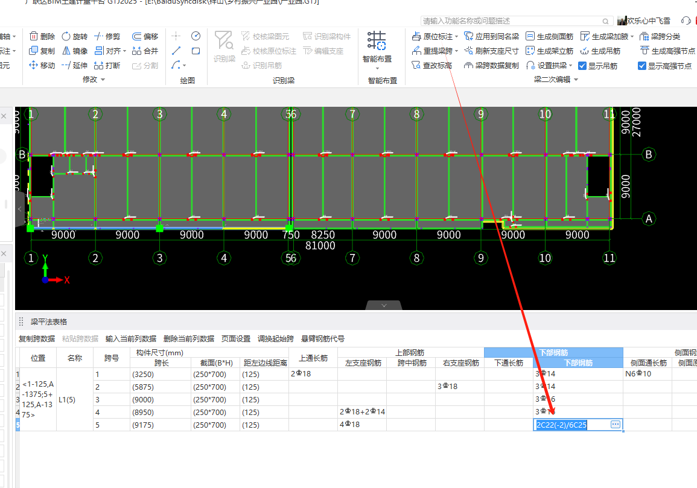Expand the 修改 group dropdown

[103, 80]
